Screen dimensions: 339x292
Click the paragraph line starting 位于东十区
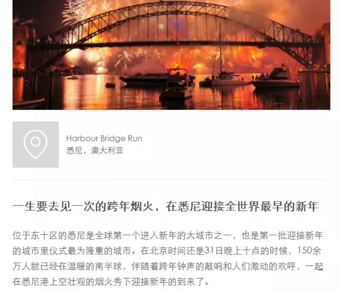click(168, 235)
